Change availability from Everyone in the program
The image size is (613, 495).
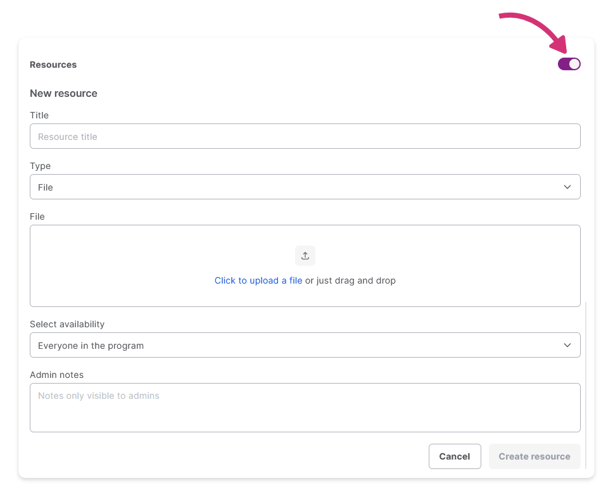click(x=305, y=345)
